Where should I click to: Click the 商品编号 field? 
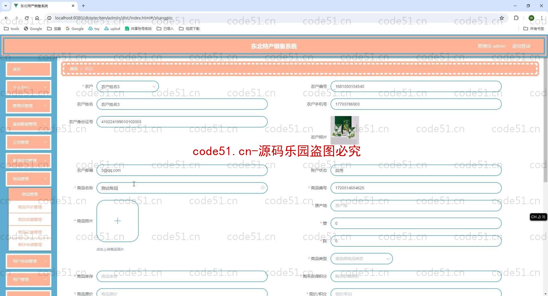pos(416,188)
